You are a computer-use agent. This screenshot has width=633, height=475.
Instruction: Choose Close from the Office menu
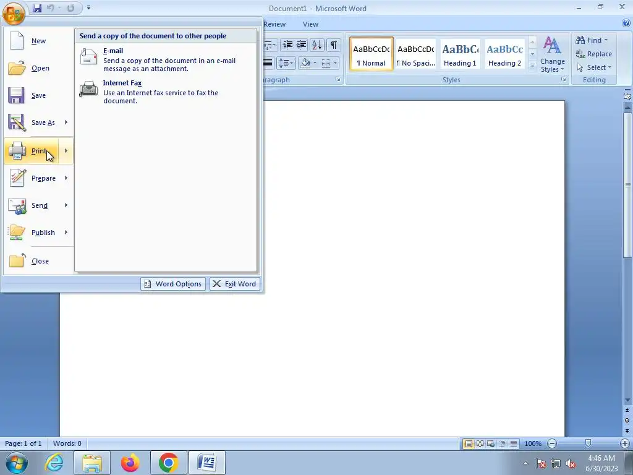click(39, 261)
